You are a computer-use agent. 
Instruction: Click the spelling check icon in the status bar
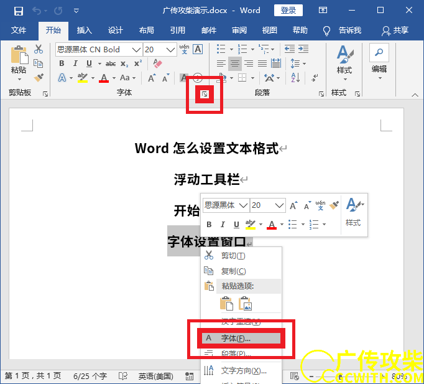coord(122,376)
